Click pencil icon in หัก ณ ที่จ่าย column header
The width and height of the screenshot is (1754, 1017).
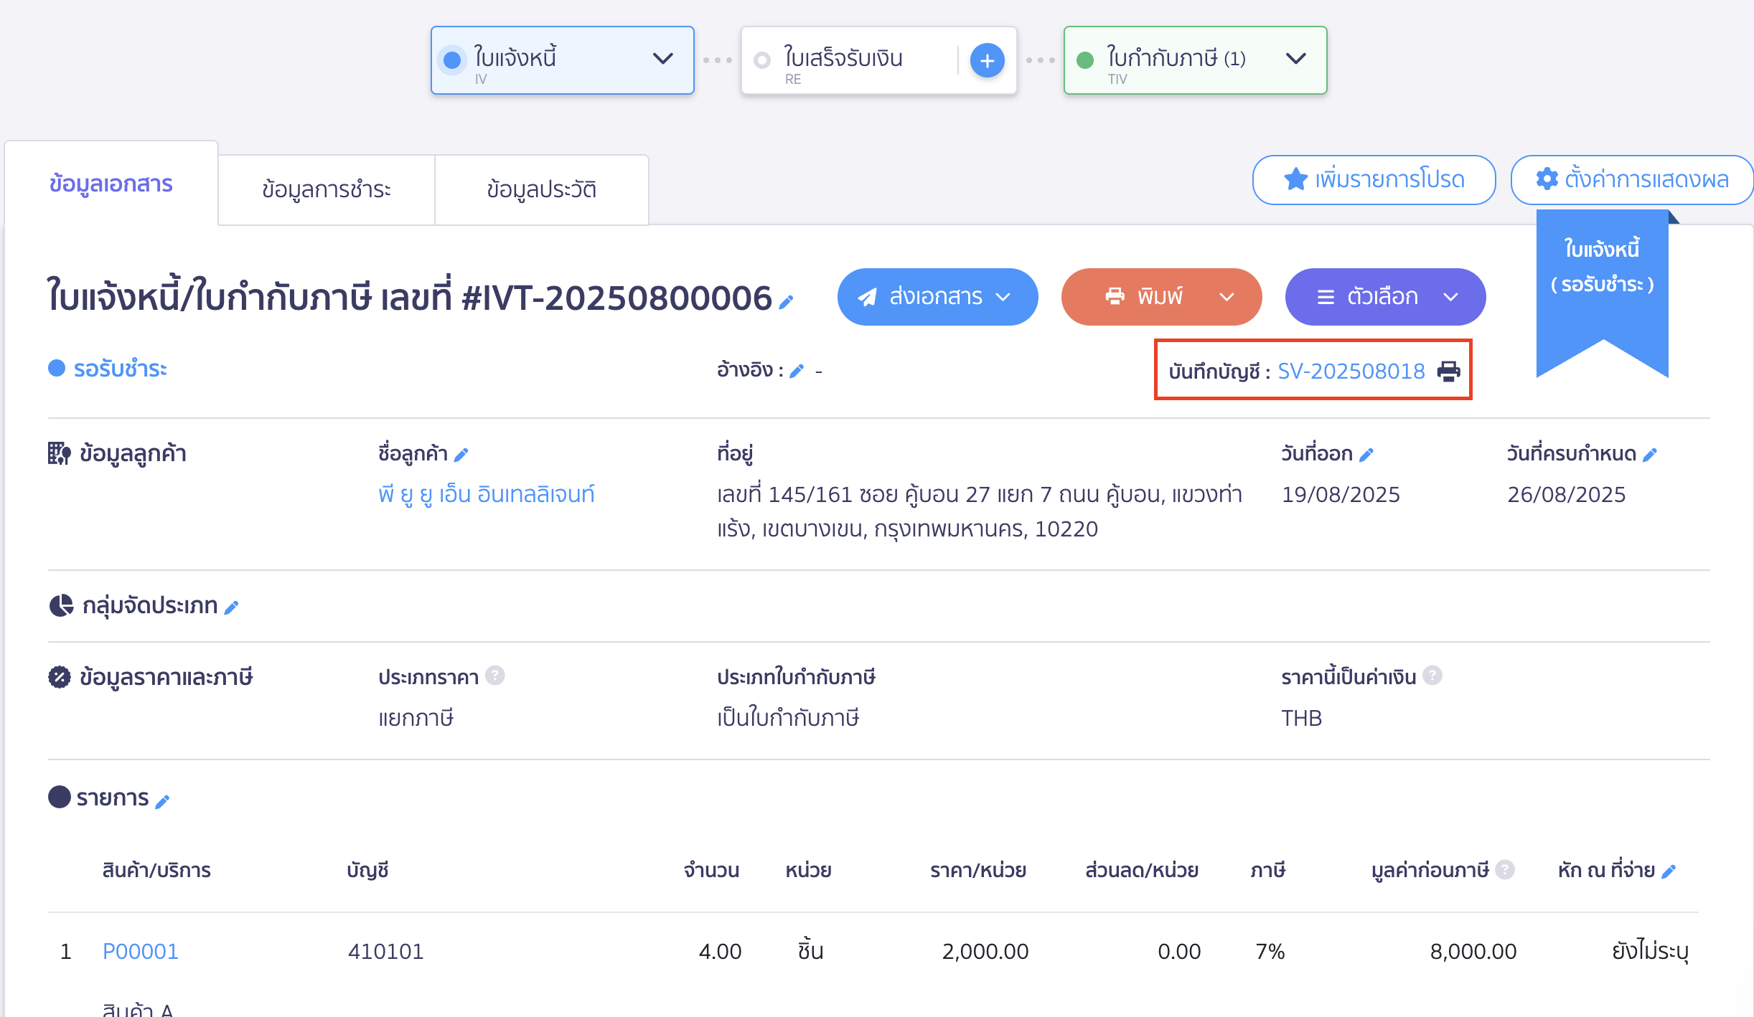1669,871
